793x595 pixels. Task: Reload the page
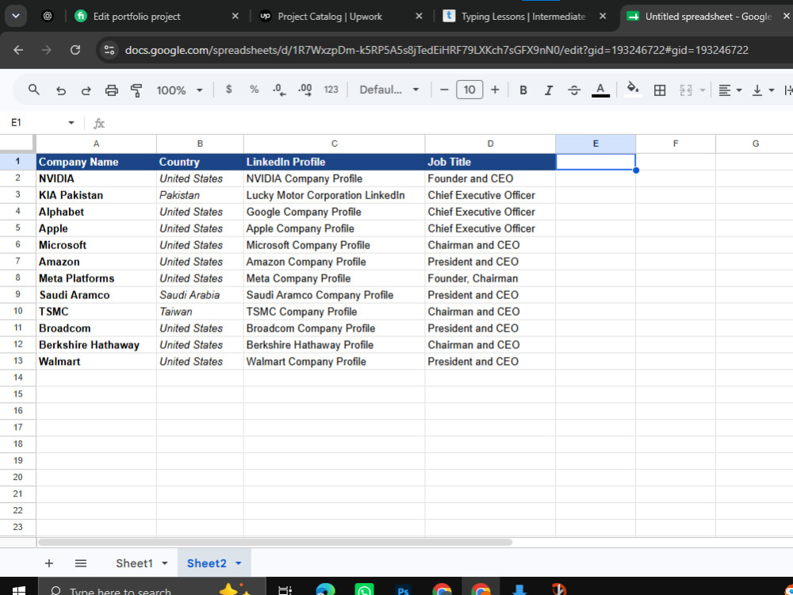click(75, 50)
